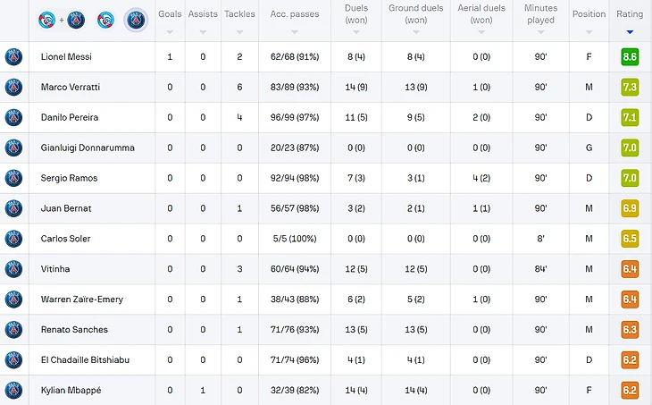Select the Minutes played column header
The height and width of the screenshot is (405, 652).
click(540, 14)
